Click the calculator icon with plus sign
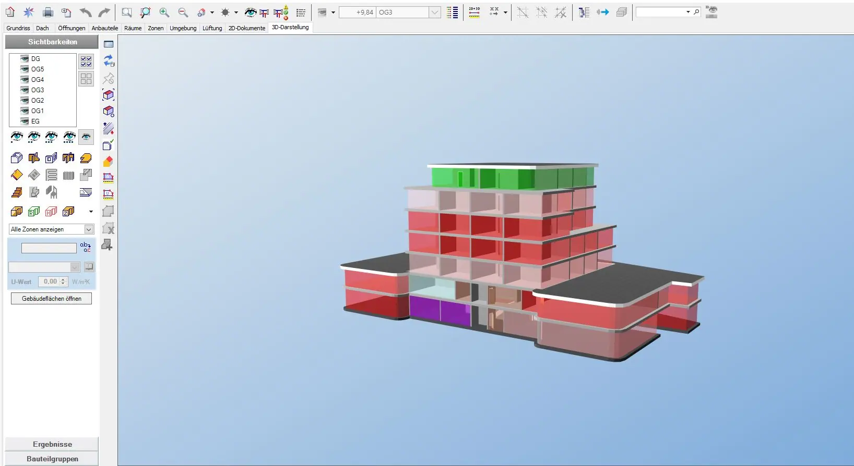This screenshot has width=854, height=466. (107, 245)
